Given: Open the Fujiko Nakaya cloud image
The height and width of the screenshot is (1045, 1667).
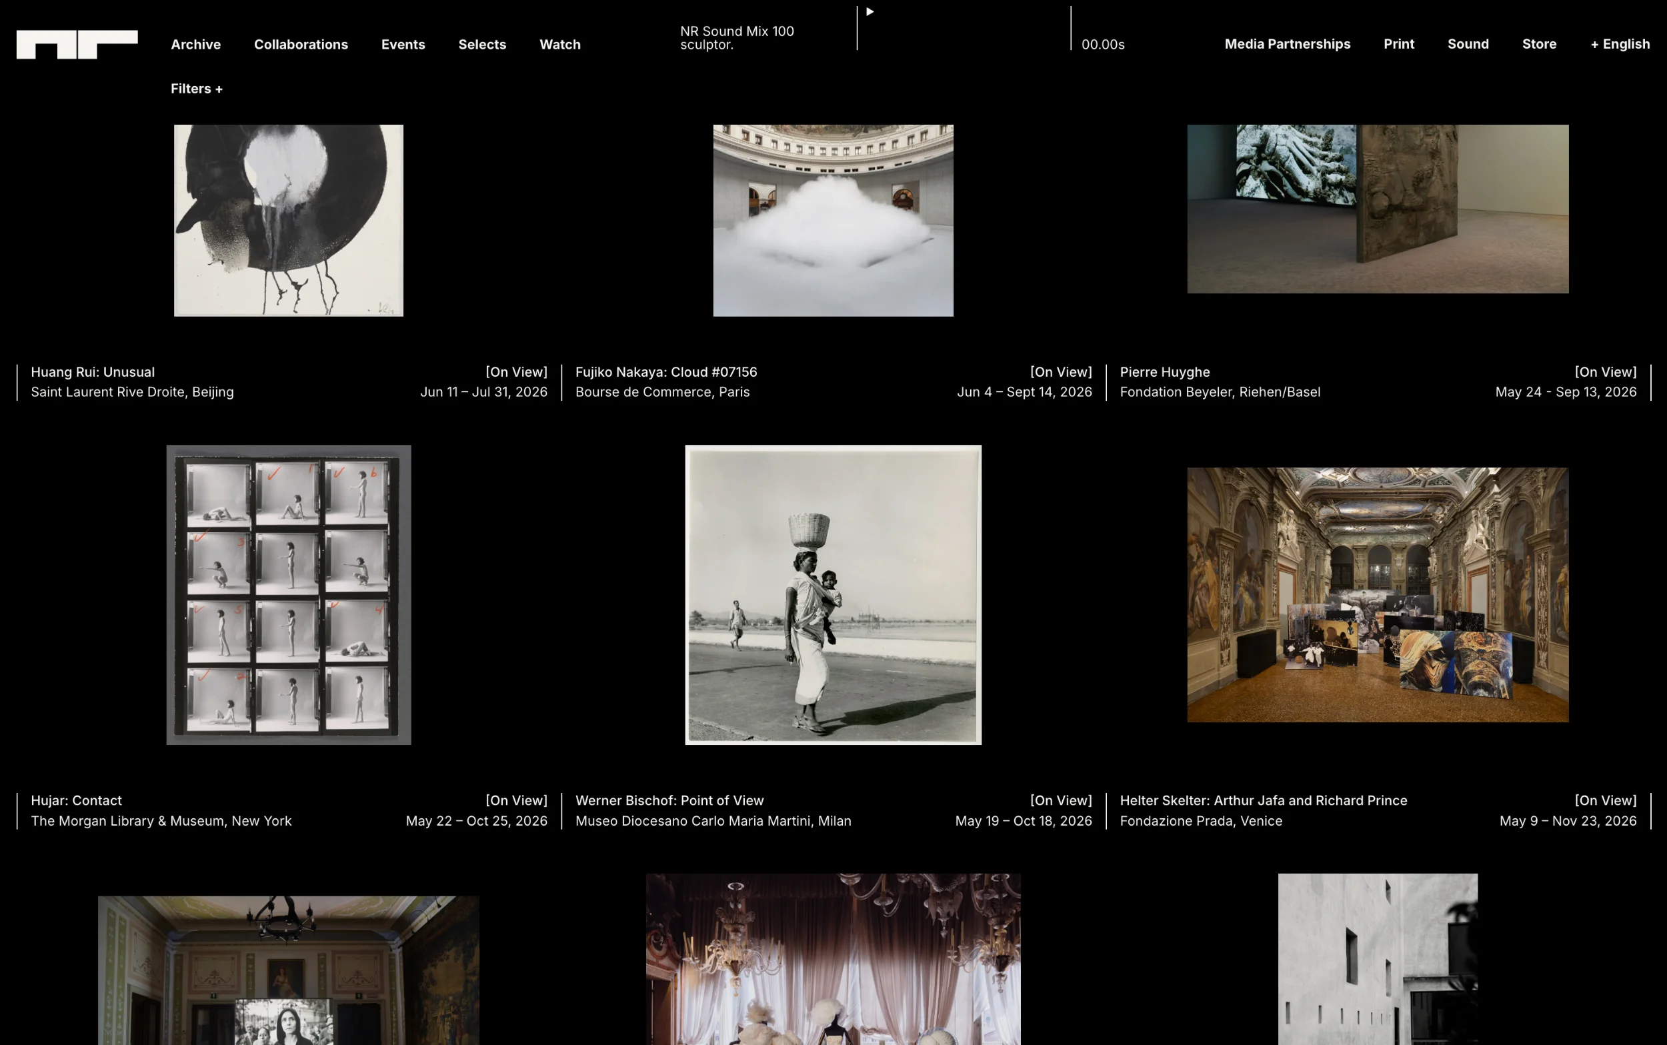Looking at the screenshot, I should point(832,221).
